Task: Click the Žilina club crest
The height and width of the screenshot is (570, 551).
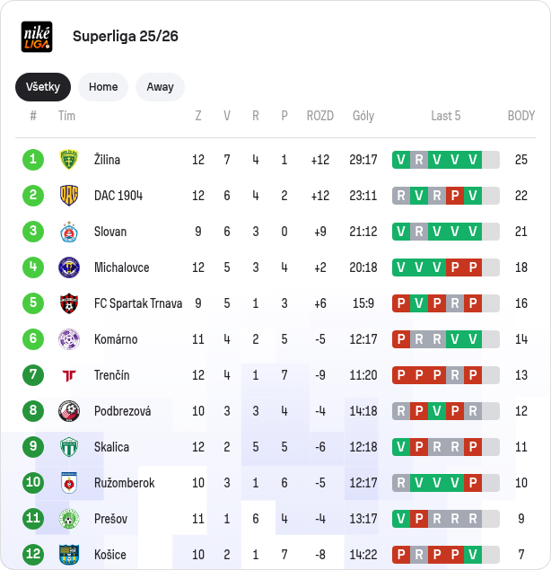Action: point(69,160)
